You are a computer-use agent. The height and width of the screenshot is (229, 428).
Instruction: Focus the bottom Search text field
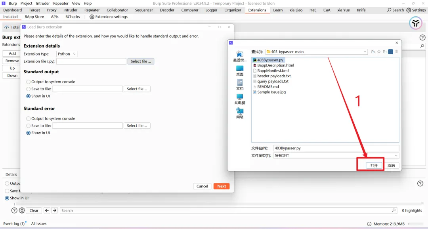coord(228,210)
